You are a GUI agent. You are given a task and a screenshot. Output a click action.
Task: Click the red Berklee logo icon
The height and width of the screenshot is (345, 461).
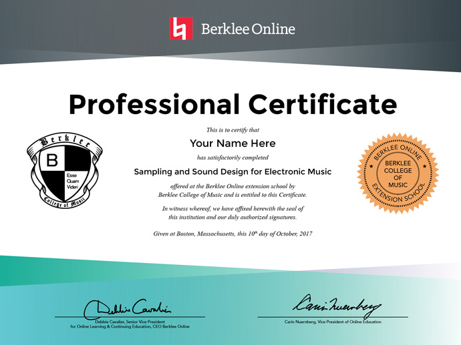click(x=181, y=29)
